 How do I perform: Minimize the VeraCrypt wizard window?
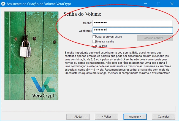click(145, 4)
